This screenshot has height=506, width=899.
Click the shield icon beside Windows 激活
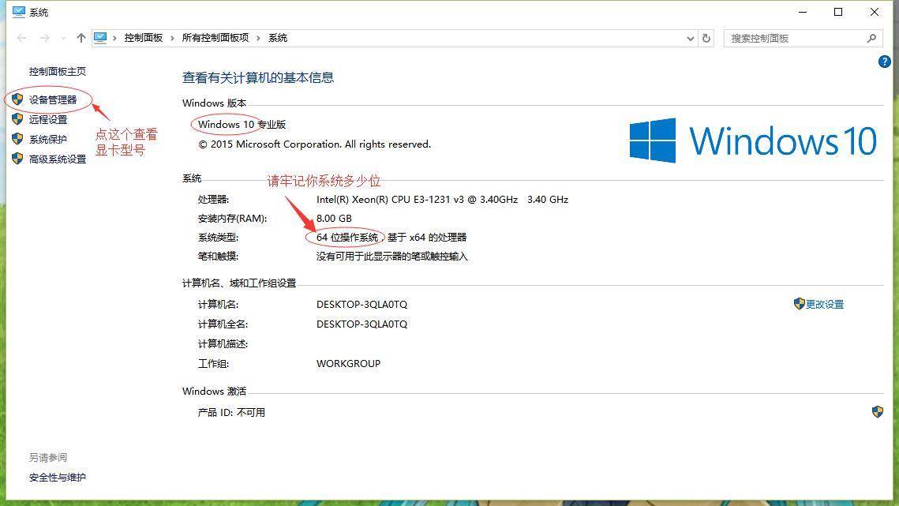coord(877,412)
